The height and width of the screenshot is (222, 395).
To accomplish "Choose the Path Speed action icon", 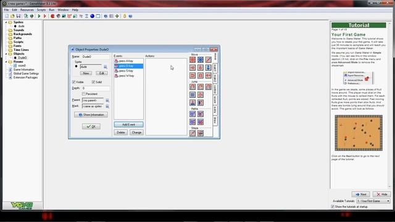I will click(200, 122).
